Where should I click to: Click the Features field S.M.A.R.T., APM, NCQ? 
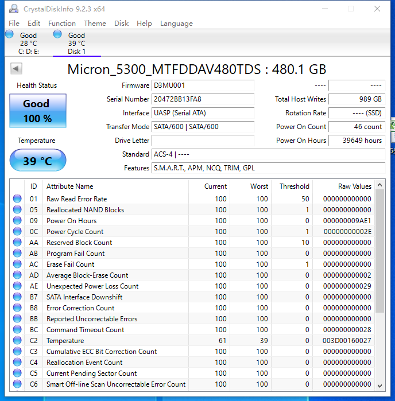pos(269,168)
